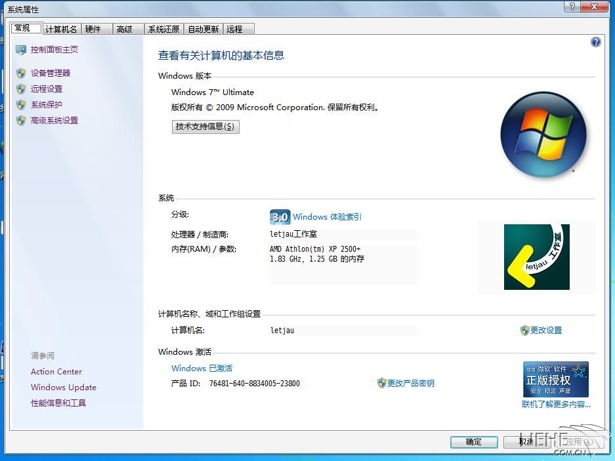Click the Microsoft Corporation copyright line
Image resolution: width=615 pixels, height=461 pixels.
[275, 108]
